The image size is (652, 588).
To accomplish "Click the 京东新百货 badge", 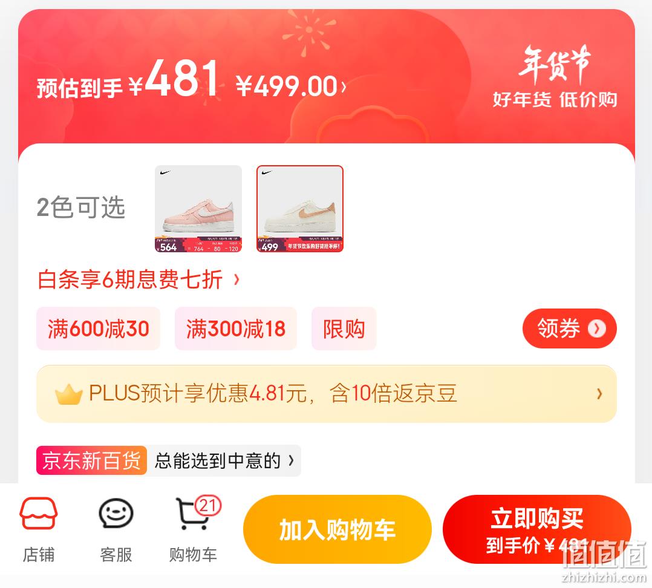I will 91,460.
